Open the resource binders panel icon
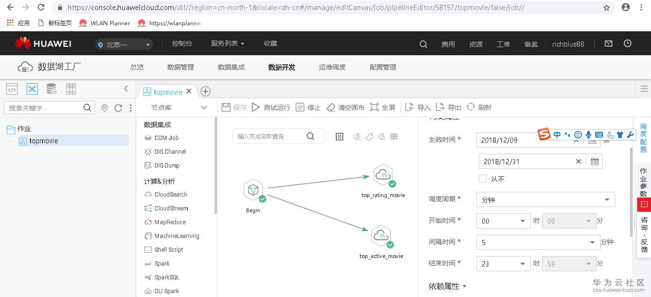 (71, 89)
